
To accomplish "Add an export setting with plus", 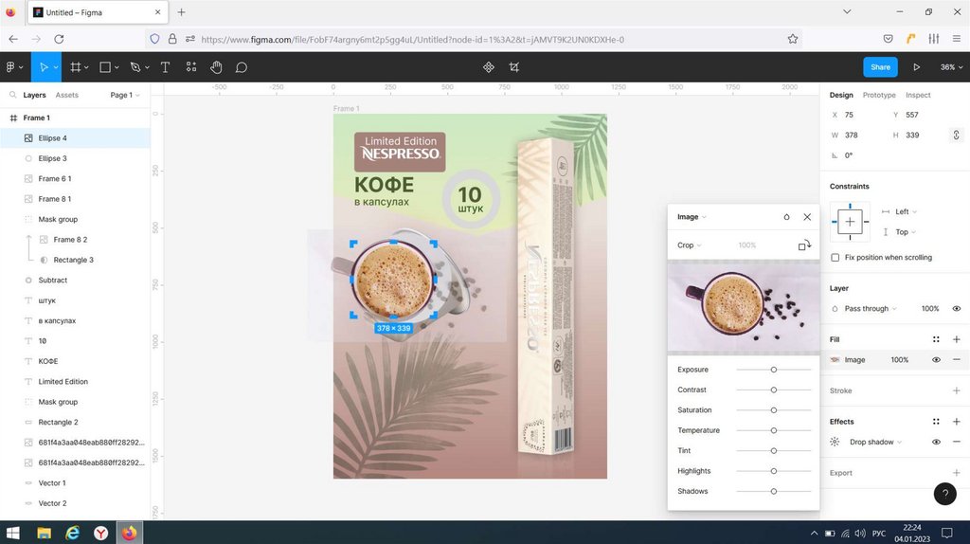I will click(x=957, y=473).
